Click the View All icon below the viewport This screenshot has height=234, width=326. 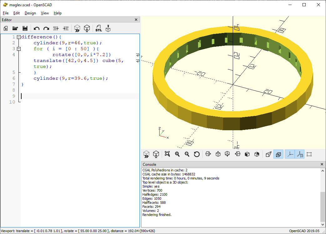(167, 154)
